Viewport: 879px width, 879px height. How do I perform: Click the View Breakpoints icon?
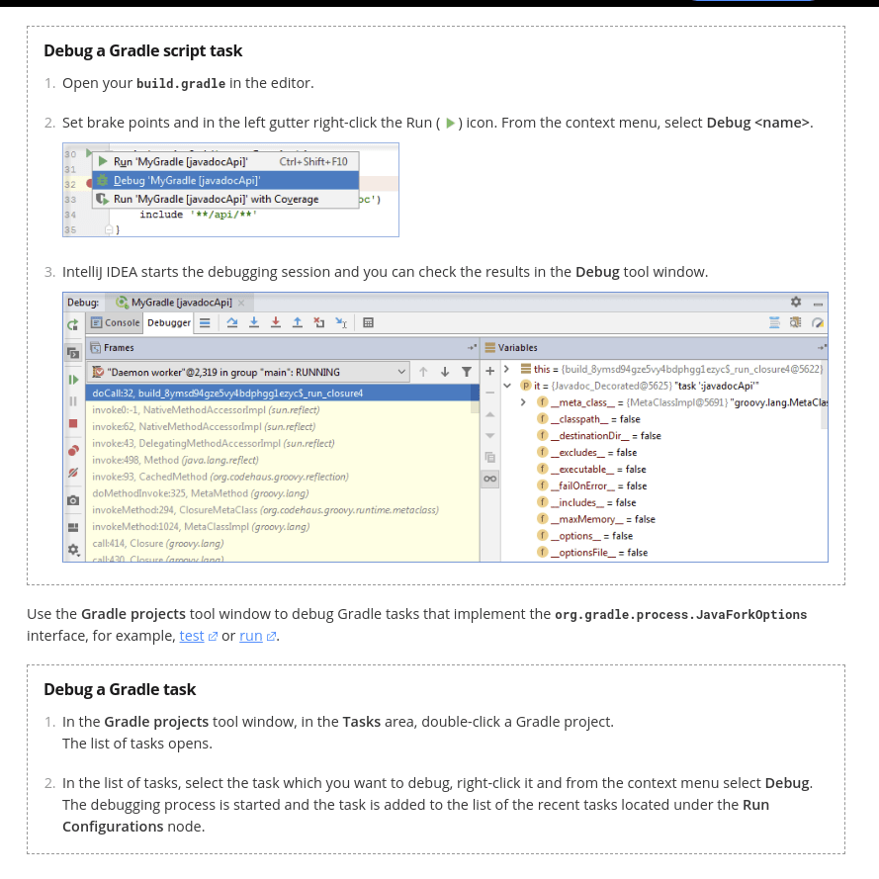[73, 450]
